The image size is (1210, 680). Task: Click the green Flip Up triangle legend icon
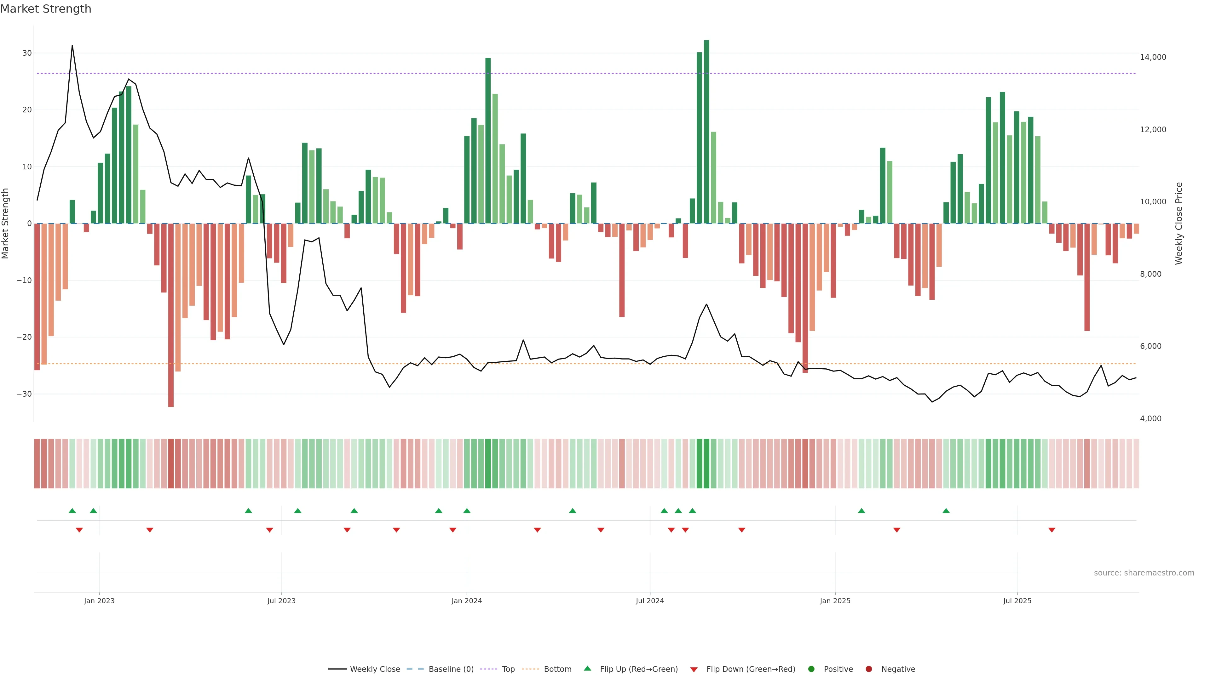point(587,668)
